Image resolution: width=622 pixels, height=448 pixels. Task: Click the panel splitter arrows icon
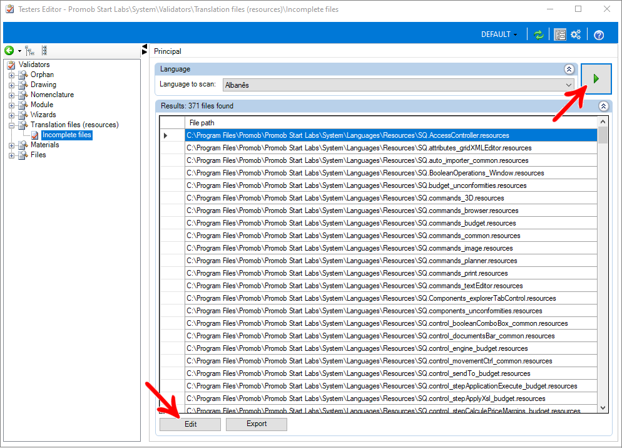[x=145, y=49]
